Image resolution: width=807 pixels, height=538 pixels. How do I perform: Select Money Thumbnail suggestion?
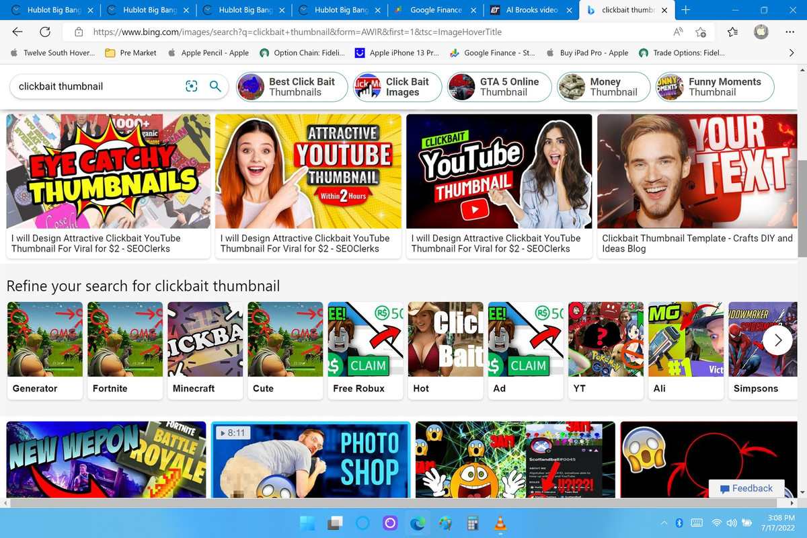coord(603,87)
